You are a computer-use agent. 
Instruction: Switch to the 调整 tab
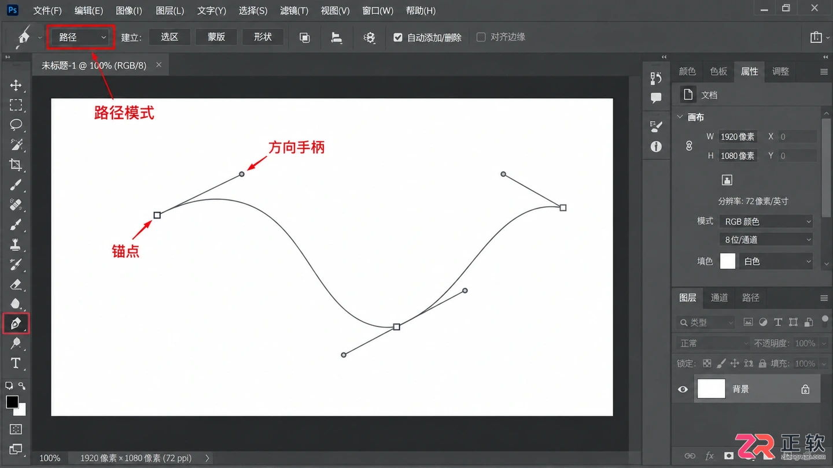click(x=780, y=71)
